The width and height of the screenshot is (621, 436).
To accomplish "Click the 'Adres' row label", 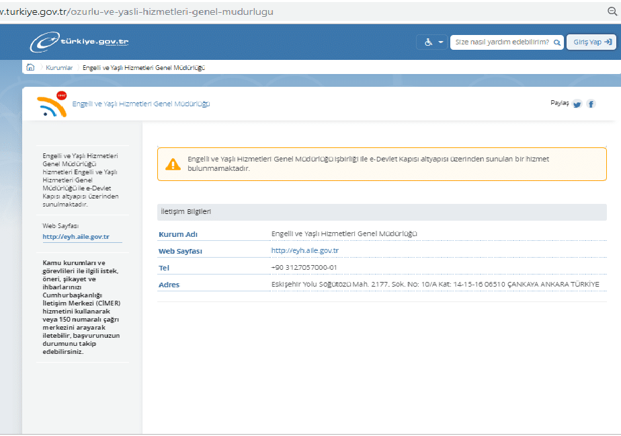I will pos(169,285).
